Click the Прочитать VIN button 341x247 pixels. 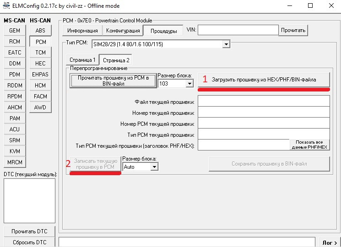(x=293, y=30)
